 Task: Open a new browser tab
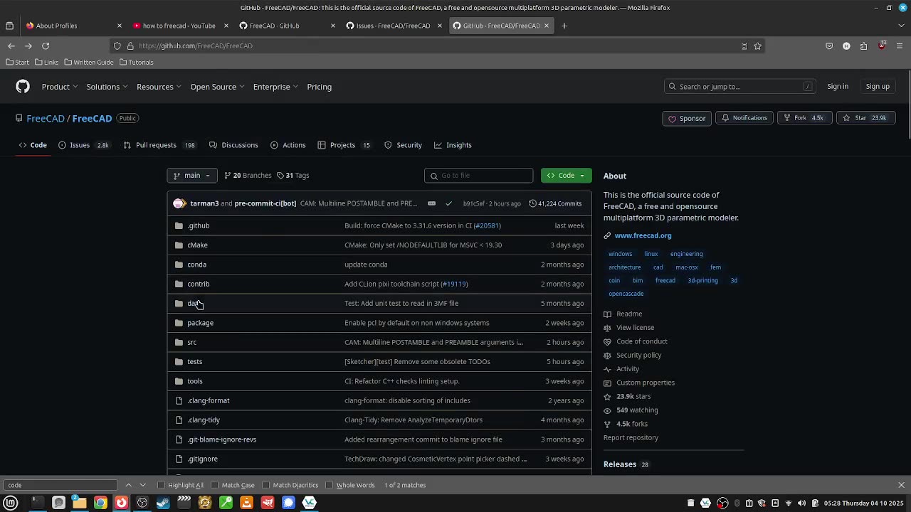pos(564,26)
